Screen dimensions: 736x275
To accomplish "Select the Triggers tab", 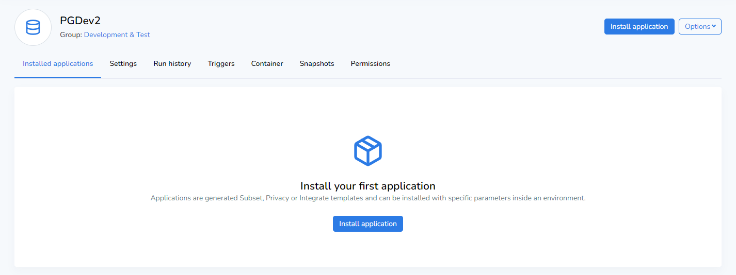I will (221, 64).
